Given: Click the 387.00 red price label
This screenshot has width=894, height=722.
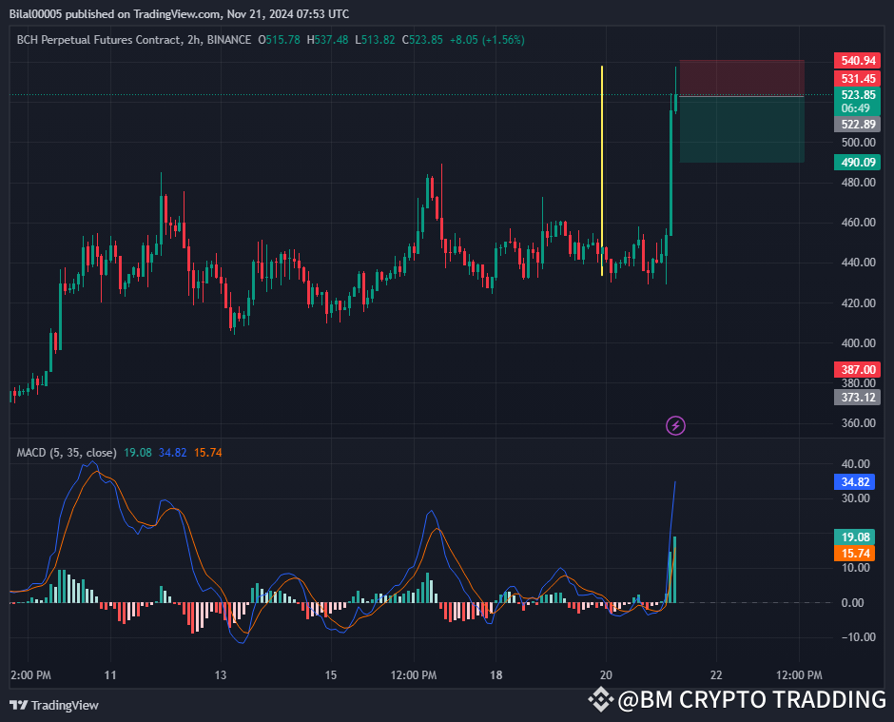Looking at the screenshot, I should pos(857,369).
